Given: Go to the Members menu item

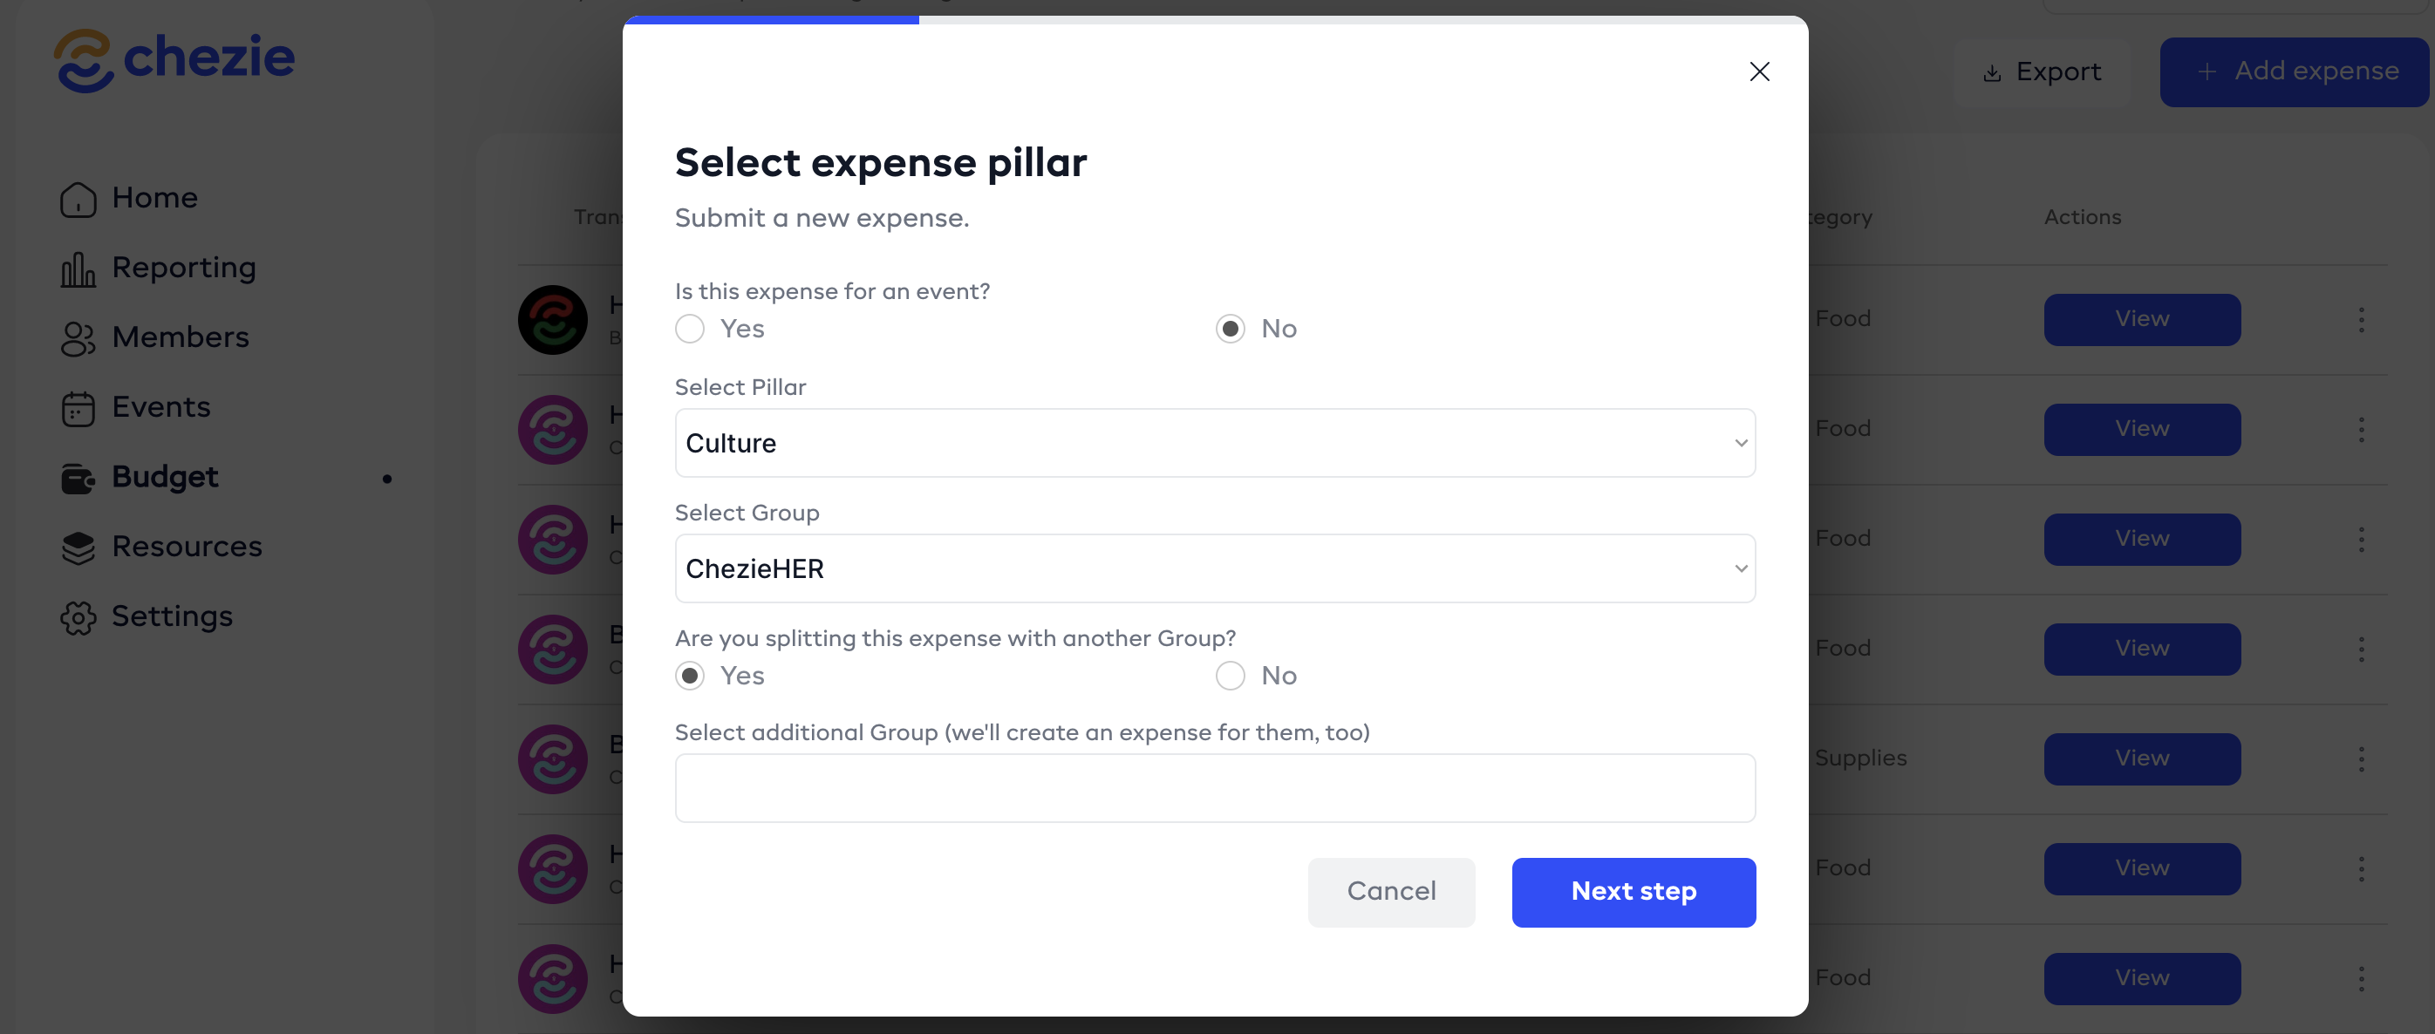Looking at the screenshot, I should tap(180, 337).
